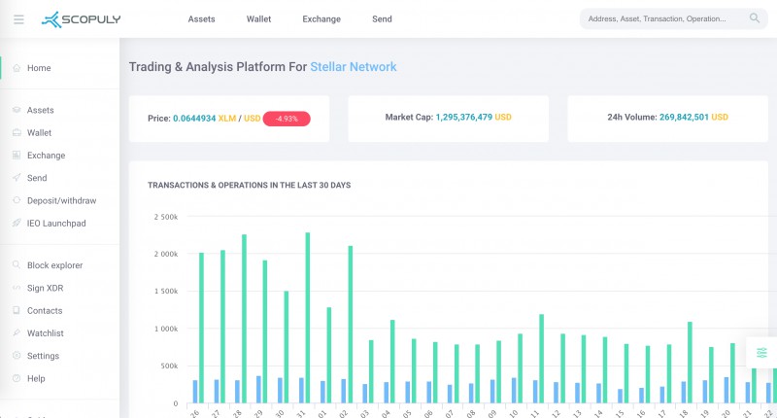777x418 pixels.
Task: Click the search magnifier icon
Action: (755, 18)
